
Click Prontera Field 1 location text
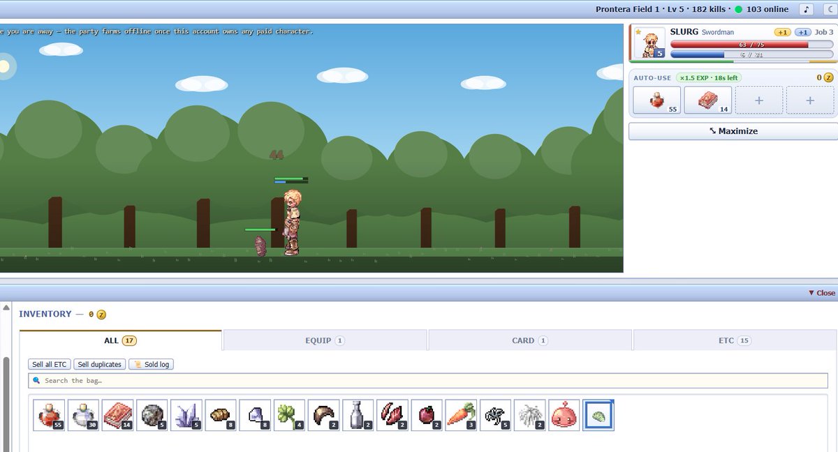pyautogui.click(x=628, y=9)
